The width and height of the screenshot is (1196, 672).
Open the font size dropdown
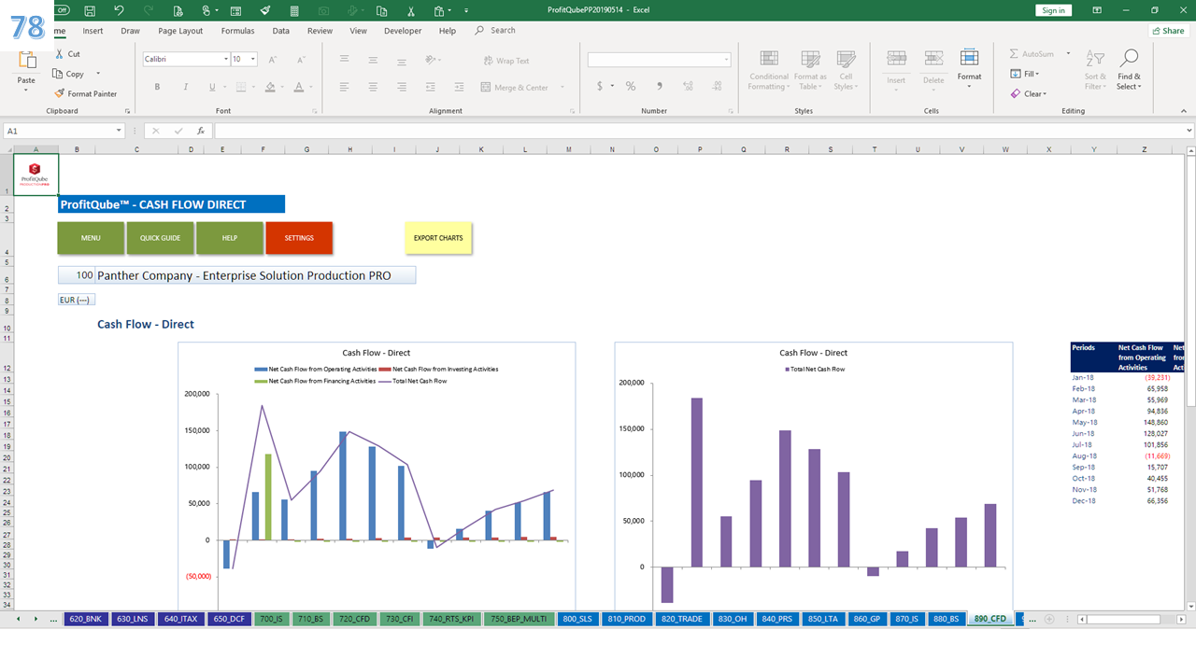[x=254, y=59]
